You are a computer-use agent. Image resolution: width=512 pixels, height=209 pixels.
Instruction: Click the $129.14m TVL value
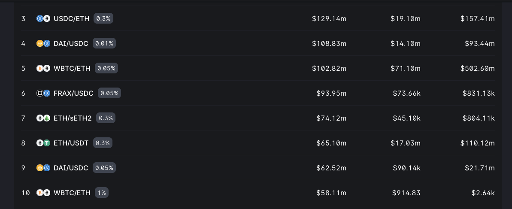[x=329, y=18]
